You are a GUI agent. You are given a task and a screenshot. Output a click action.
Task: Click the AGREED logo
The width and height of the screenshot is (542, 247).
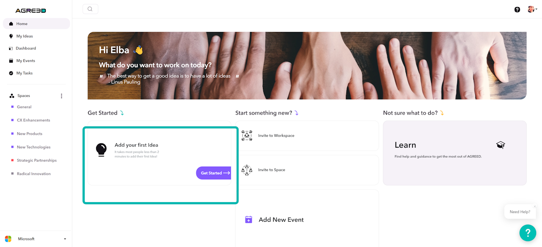coord(30,11)
